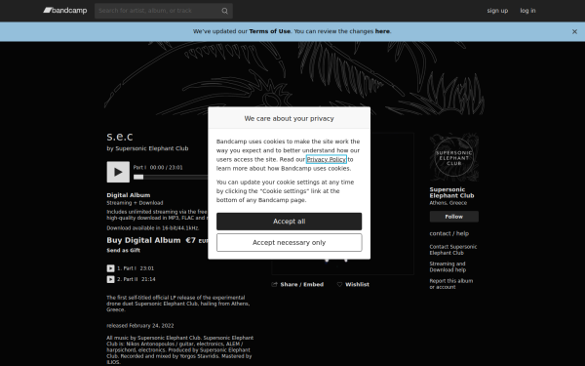Choose Accept necessary only
Image resolution: width=585 pixels, height=366 pixels.
(x=290, y=242)
